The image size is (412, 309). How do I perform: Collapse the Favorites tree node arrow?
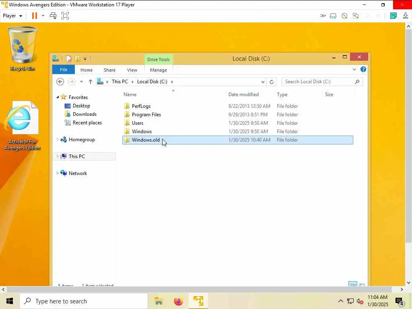58,97
